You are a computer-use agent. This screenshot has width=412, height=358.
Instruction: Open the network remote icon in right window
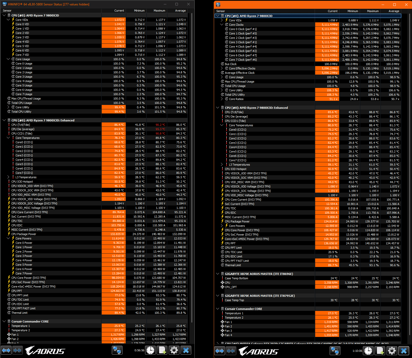pyautogui.click(x=335, y=351)
